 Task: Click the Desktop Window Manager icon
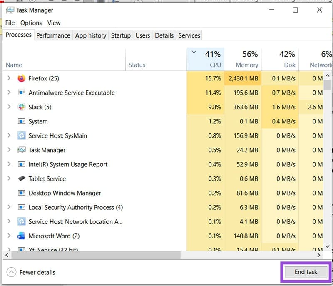click(22, 193)
